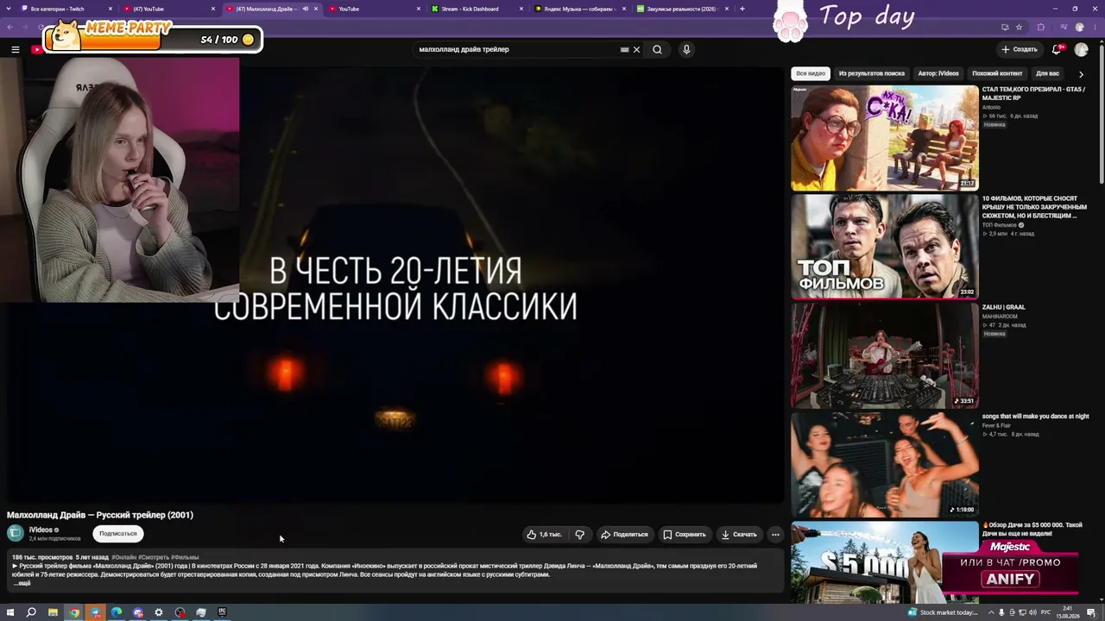Expand the video description with ...ещё
The width and height of the screenshot is (1105, 621).
point(22,584)
